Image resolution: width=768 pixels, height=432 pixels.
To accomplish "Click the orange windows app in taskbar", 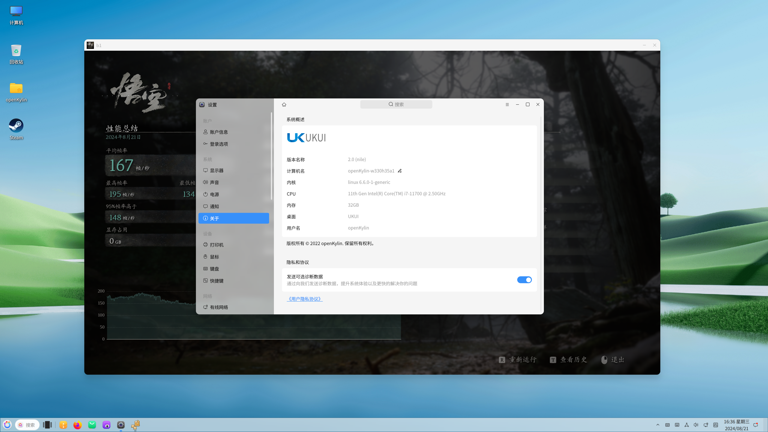I will 135,425.
